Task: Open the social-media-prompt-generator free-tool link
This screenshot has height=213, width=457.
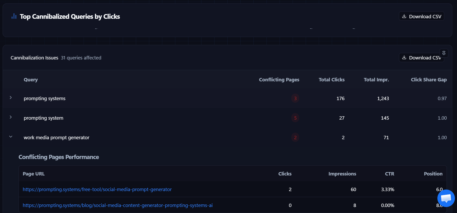Action: [x=97, y=190]
